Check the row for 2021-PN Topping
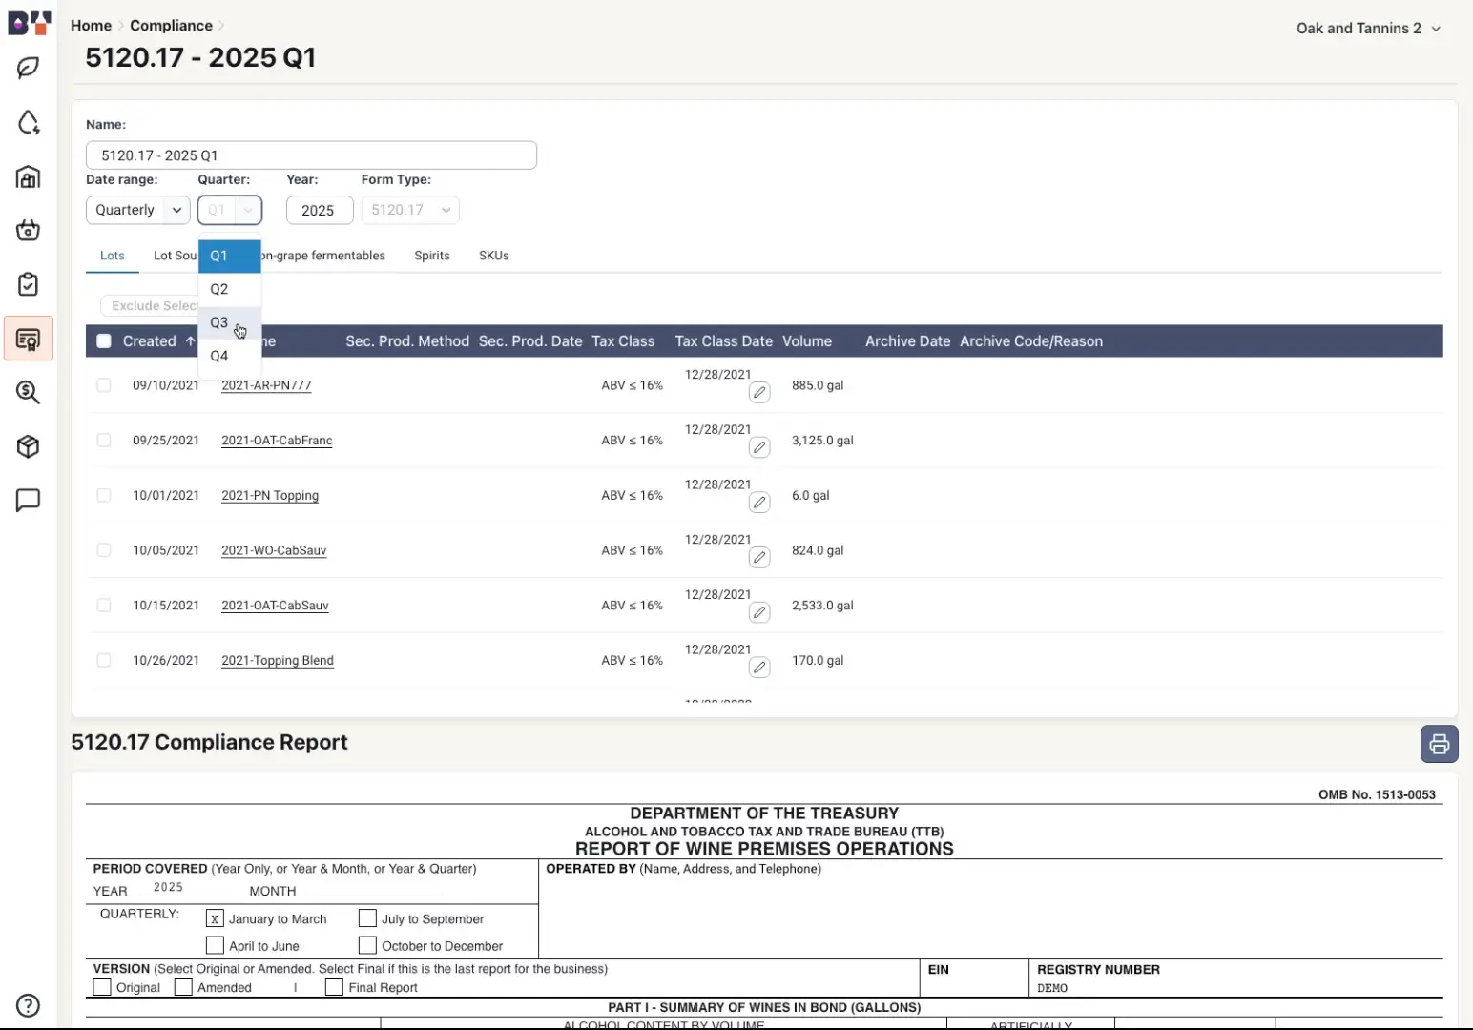Viewport: 1473px width, 1030px height. (x=104, y=495)
